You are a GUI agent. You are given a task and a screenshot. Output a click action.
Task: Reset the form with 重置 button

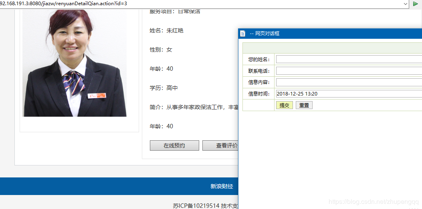304,105
